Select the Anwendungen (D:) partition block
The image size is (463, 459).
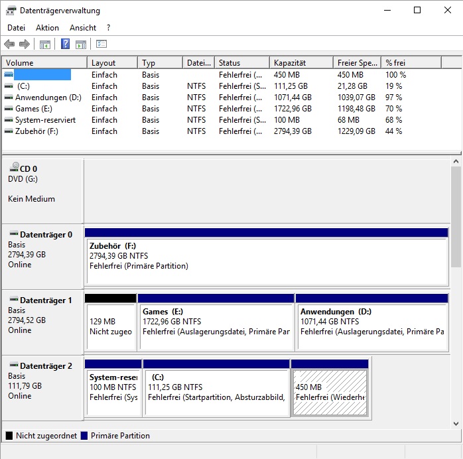372,322
